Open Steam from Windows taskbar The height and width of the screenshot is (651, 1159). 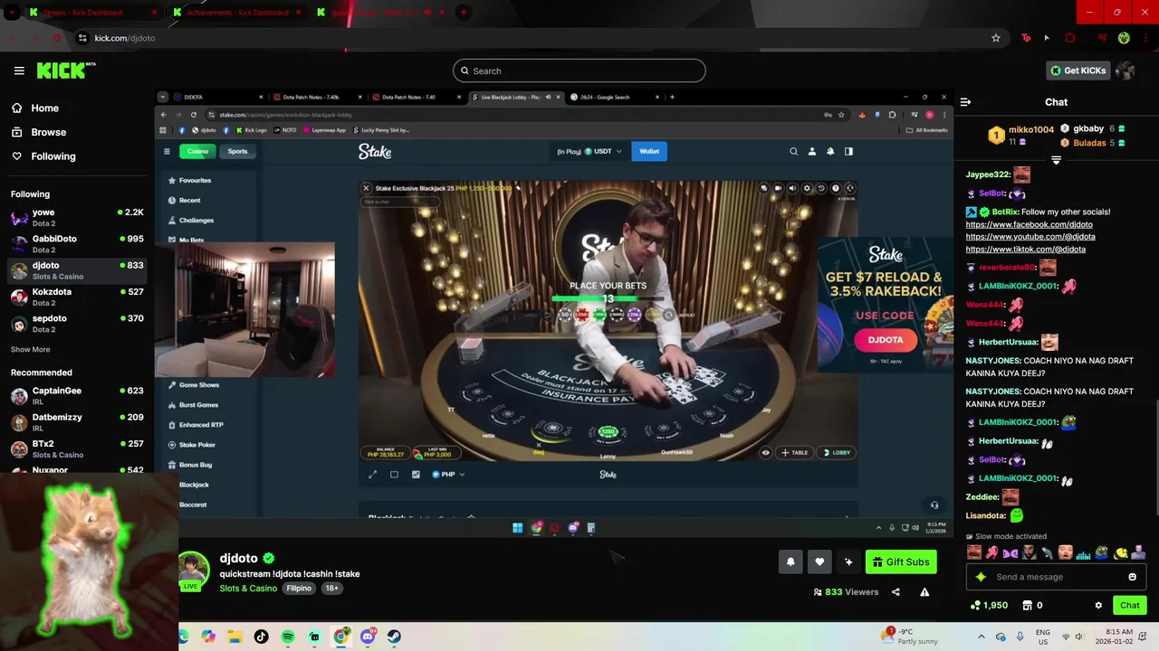coord(394,637)
